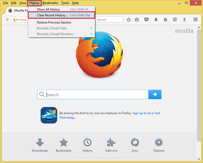Open the hamburger menu button
The height and width of the screenshot is (163, 203).
tap(196, 20)
